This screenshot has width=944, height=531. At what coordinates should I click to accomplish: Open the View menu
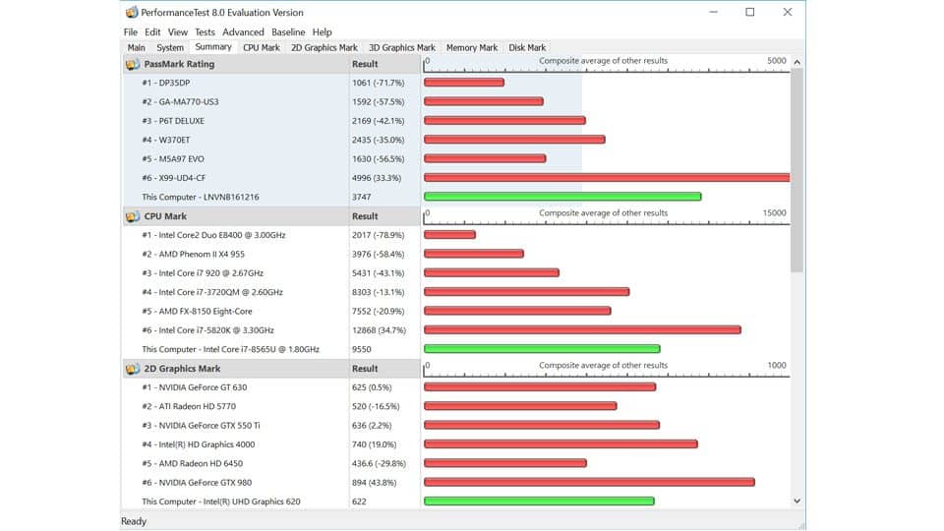coord(178,31)
